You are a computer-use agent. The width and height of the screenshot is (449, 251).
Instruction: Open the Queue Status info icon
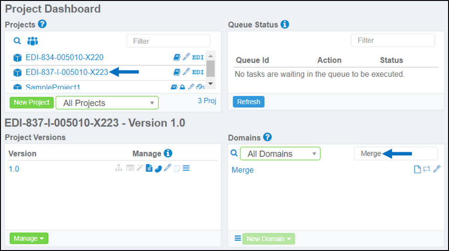(285, 24)
